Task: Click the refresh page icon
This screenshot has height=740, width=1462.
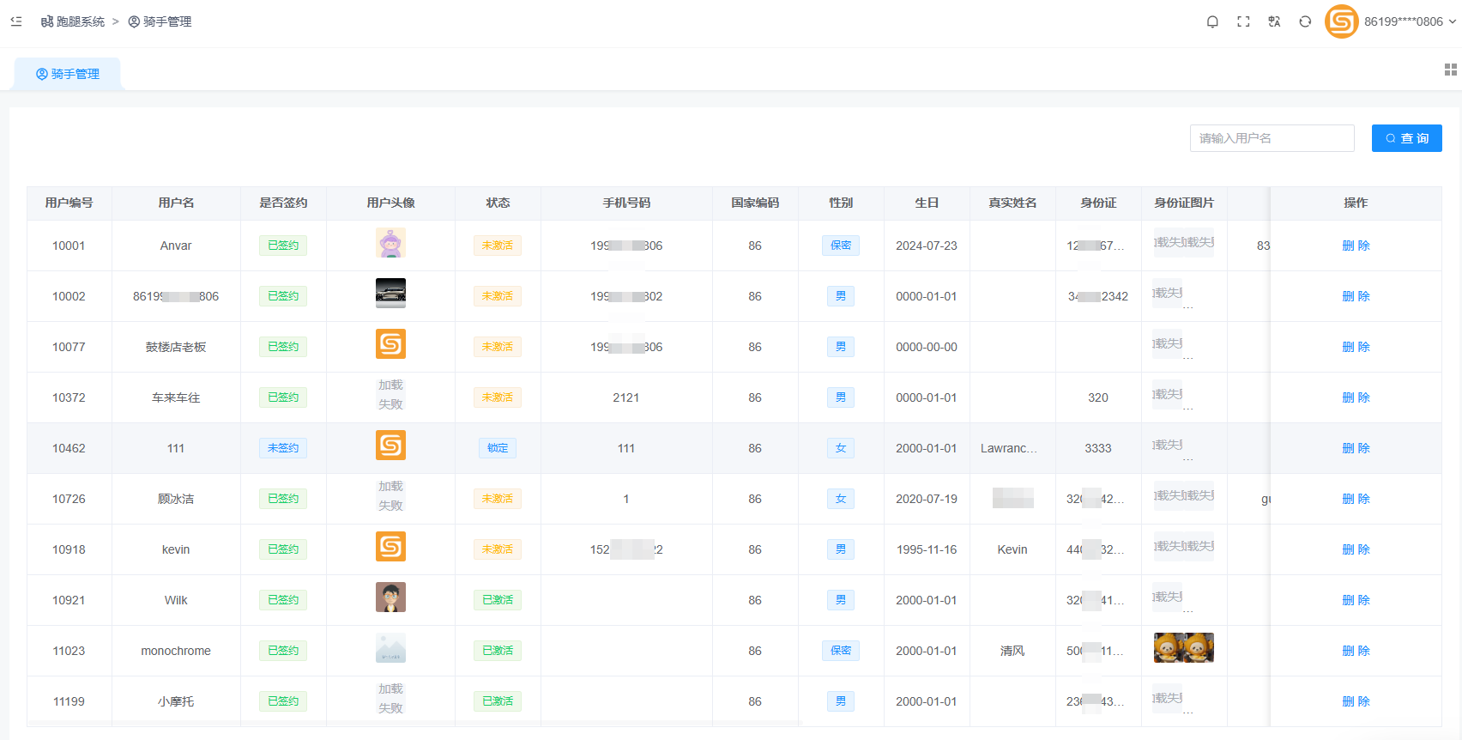Action: [1305, 21]
